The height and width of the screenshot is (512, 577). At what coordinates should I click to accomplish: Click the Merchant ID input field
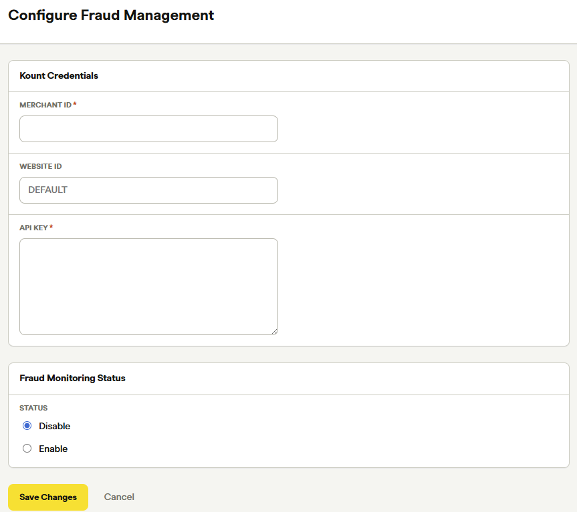point(148,129)
